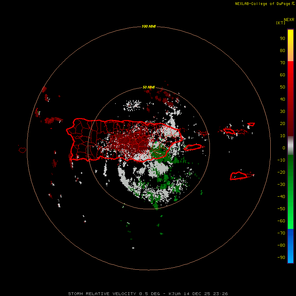Click the 10 value on the velocity scale
296x296 pixels.
pos(283,136)
